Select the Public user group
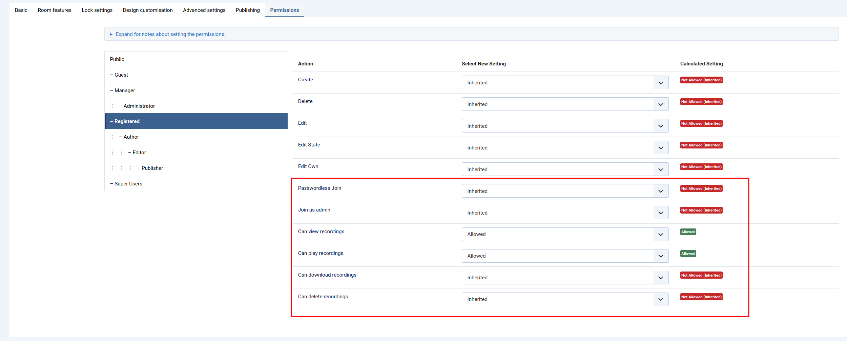Viewport: 847px width, 341px height. click(117, 59)
